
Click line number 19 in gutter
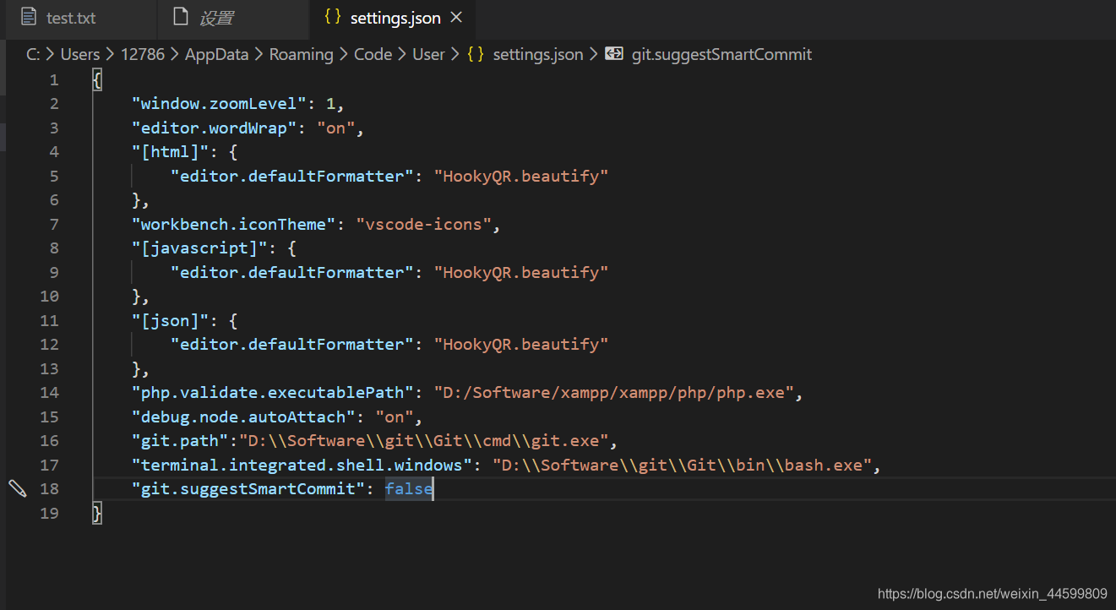[49, 513]
